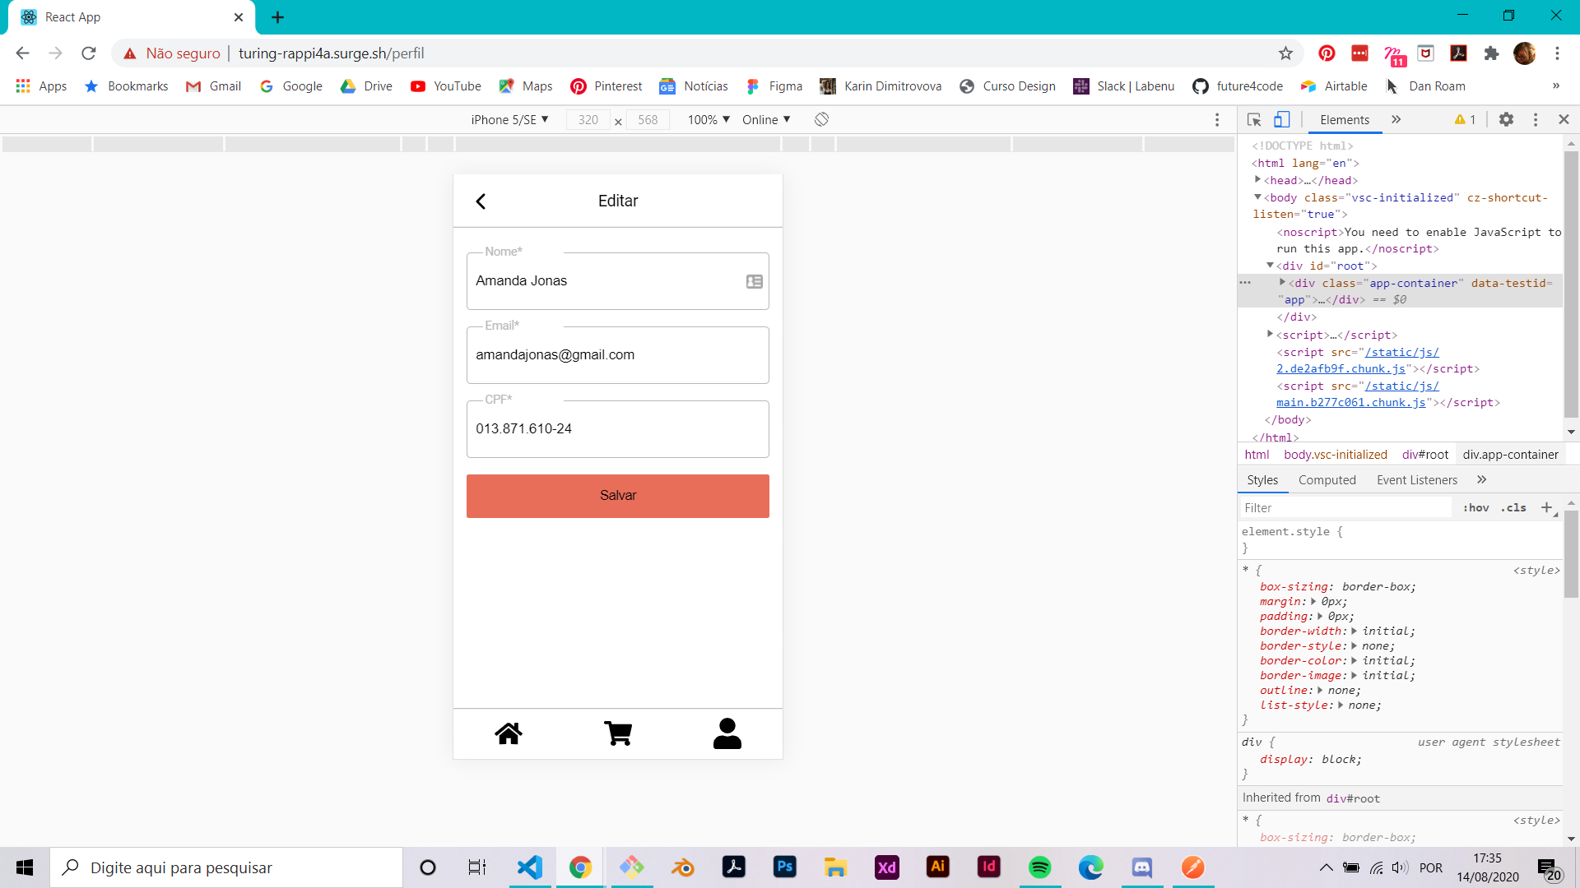Click the Email input field

[617, 355]
